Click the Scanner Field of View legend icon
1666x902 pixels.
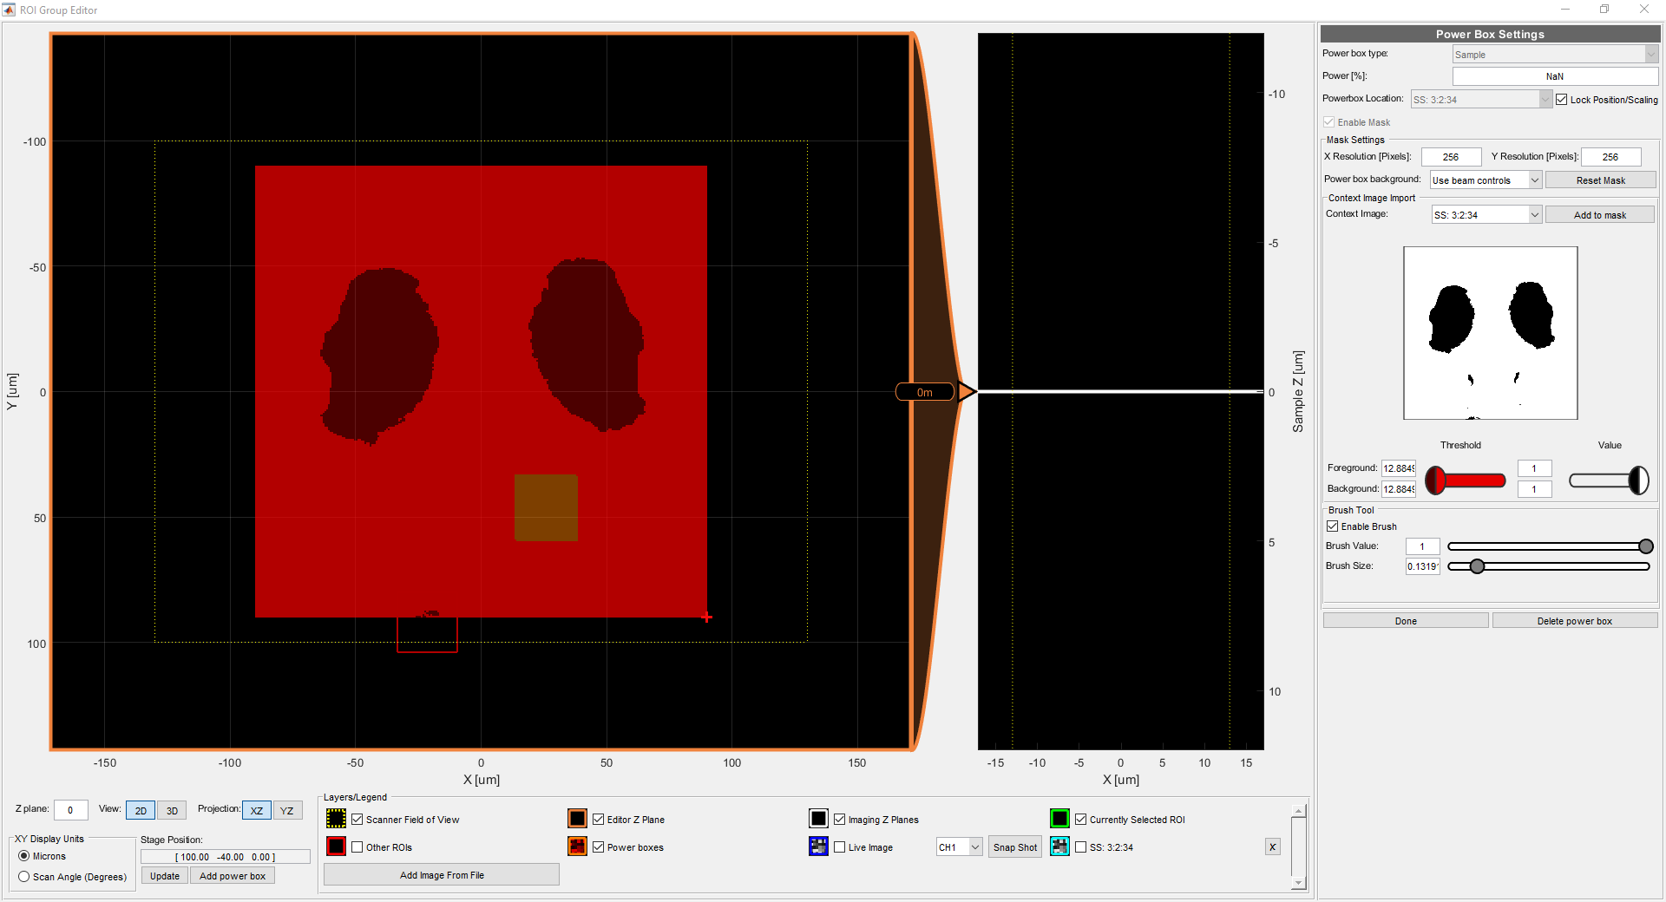click(x=336, y=819)
